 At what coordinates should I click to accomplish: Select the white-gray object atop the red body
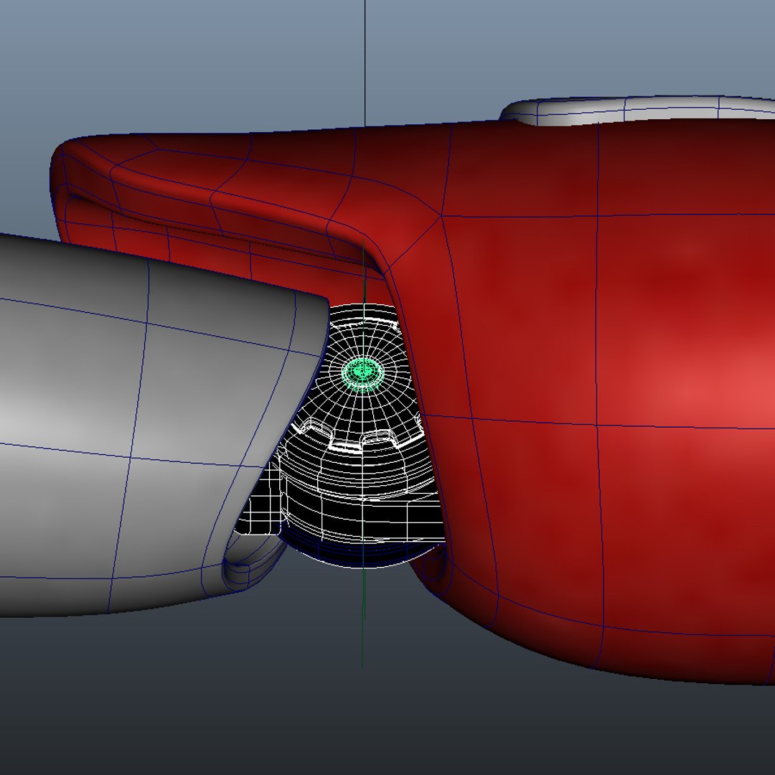[638, 110]
